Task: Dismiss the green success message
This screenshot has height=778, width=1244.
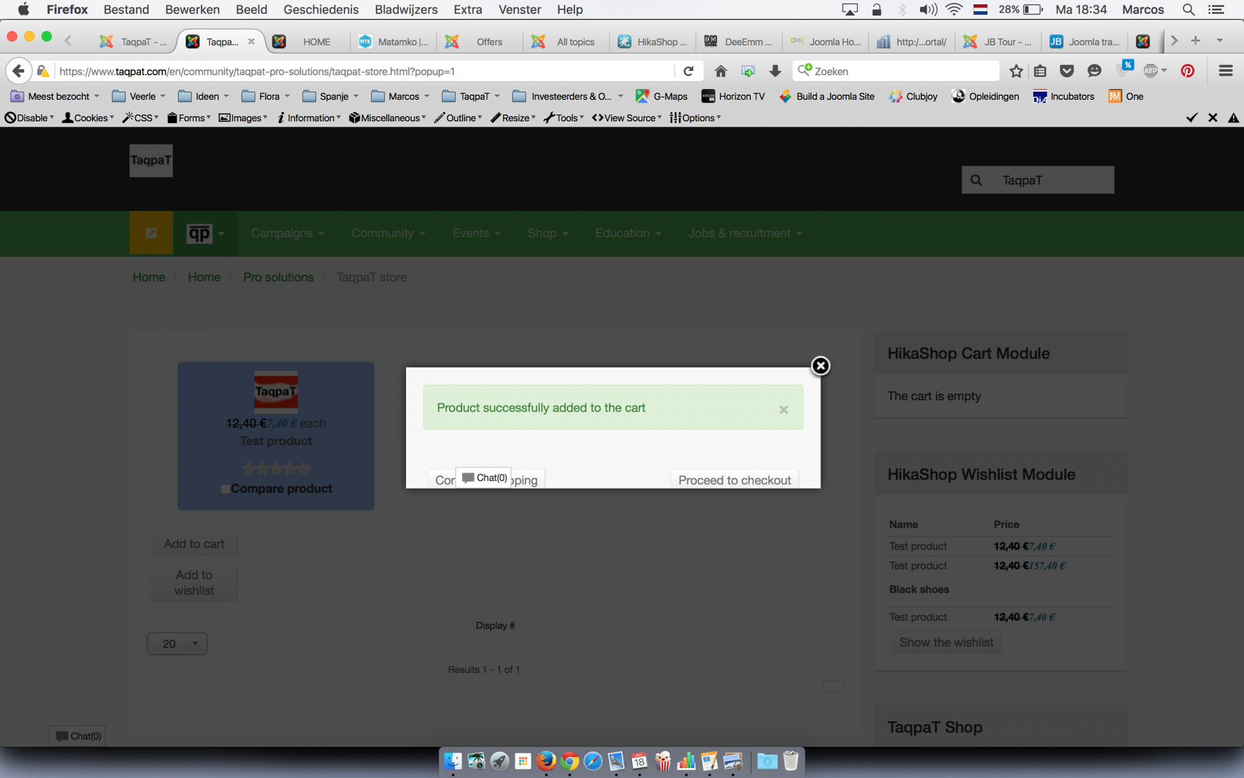Action: coord(784,410)
